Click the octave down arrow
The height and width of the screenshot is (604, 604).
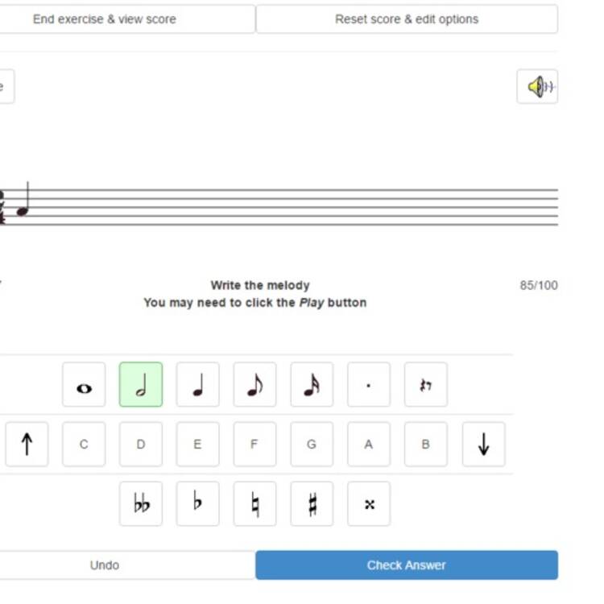point(483,444)
